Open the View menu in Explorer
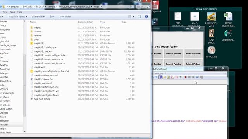248x139 pixels. click(5, 12)
